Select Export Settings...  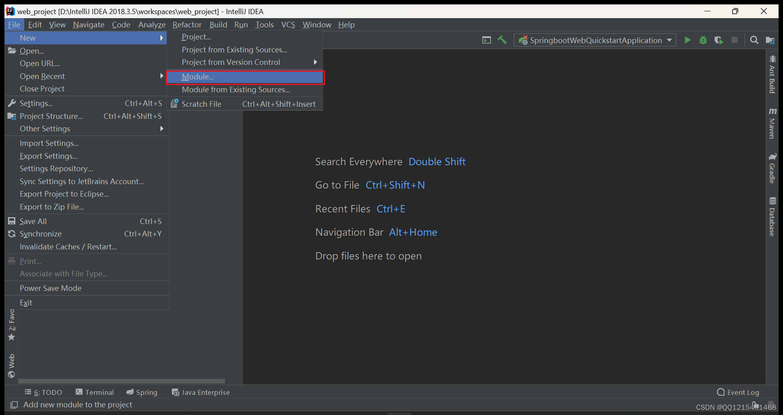tap(87, 156)
